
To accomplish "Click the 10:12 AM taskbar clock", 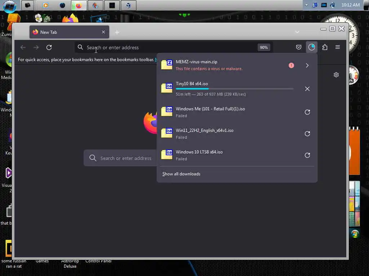I will click(x=350, y=5).
